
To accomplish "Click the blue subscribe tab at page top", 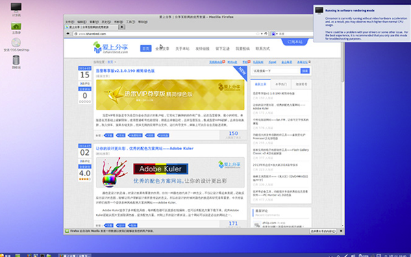I will click(295, 42).
